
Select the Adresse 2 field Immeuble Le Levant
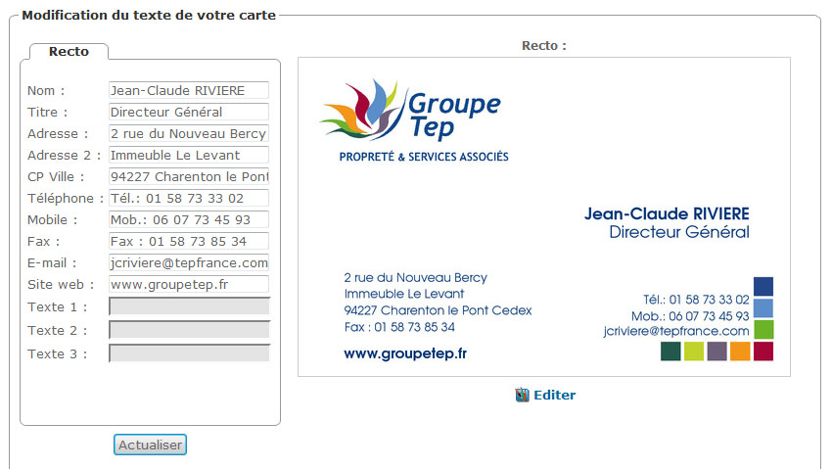coord(189,155)
